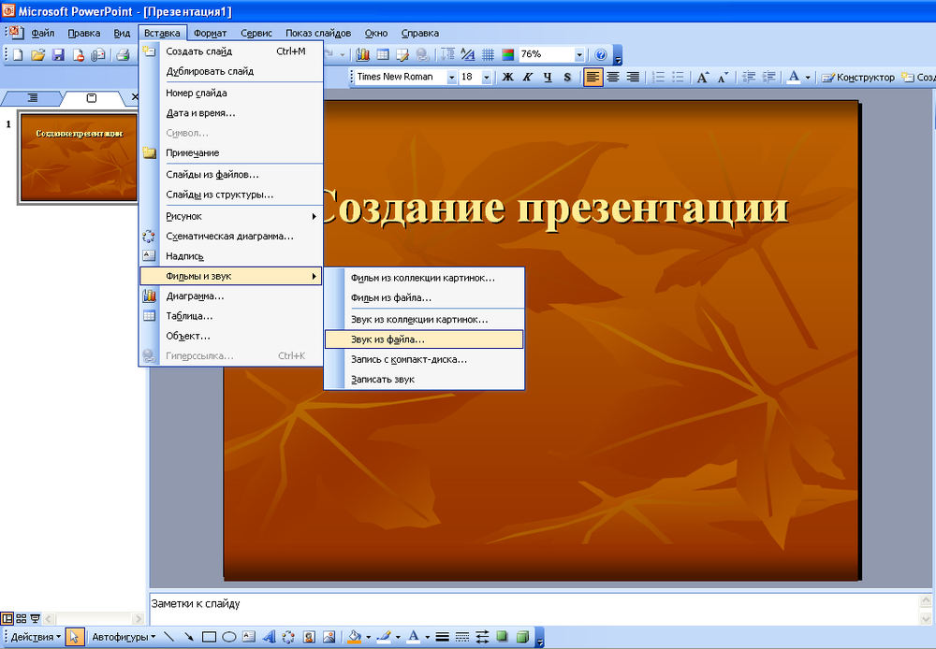Apply line color with the brush icon

tap(384, 637)
